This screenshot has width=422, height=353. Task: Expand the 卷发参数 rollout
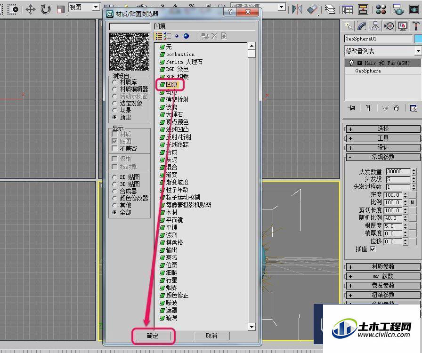(383, 286)
